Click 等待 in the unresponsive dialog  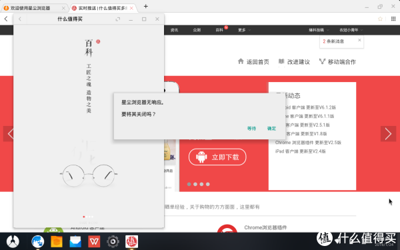pyautogui.click(x=251, y=129)
